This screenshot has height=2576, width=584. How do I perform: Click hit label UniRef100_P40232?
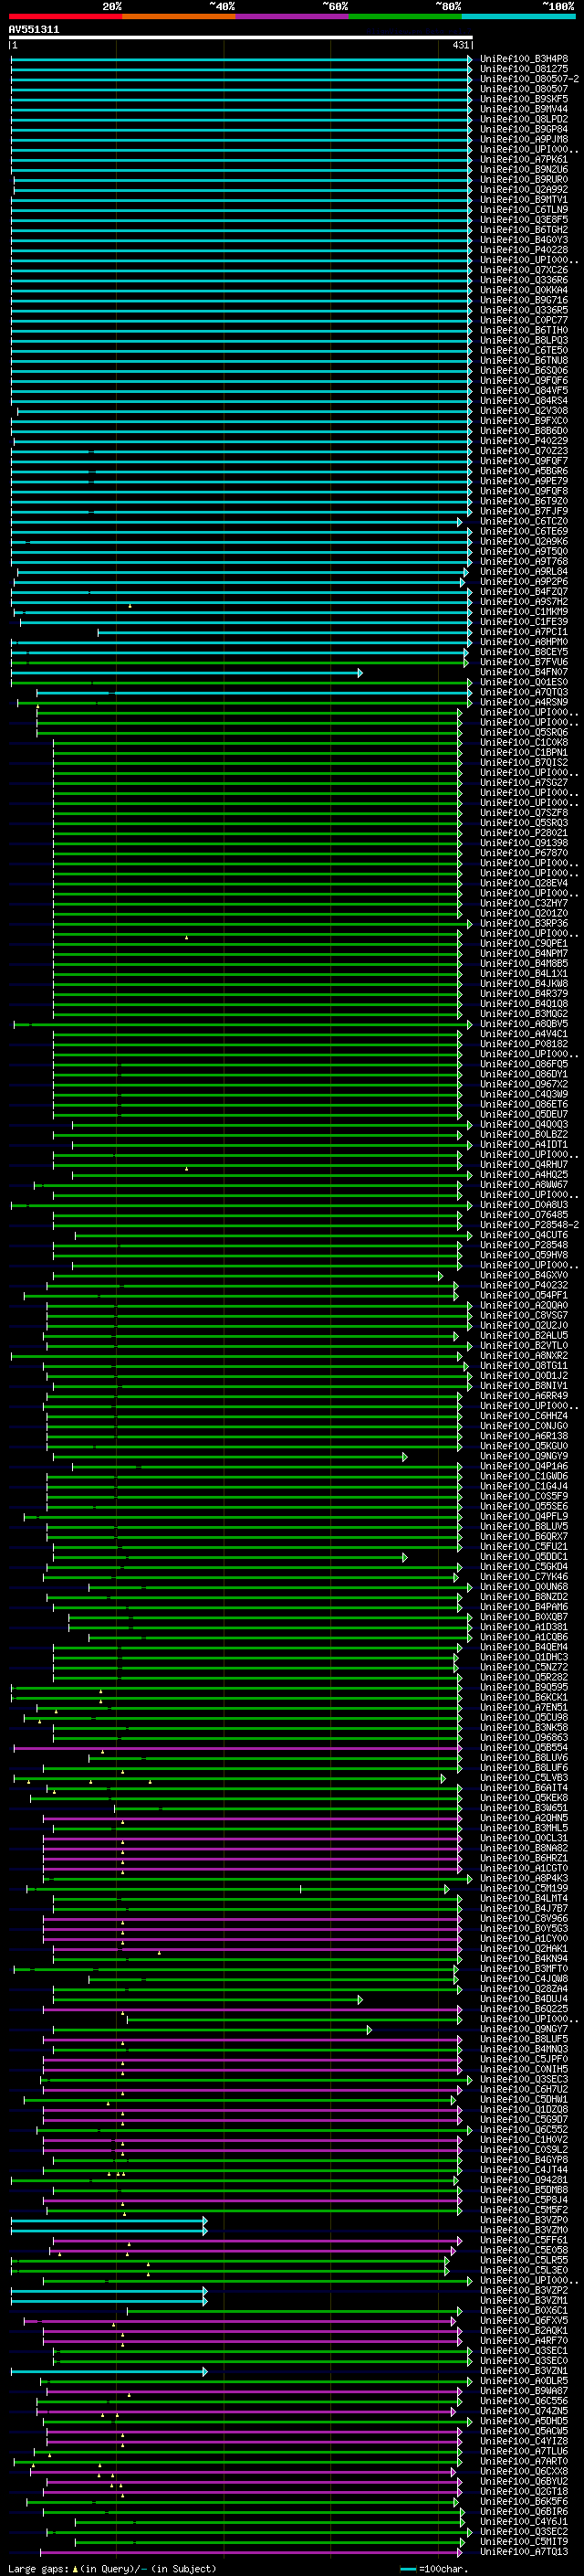(524, 1285)
